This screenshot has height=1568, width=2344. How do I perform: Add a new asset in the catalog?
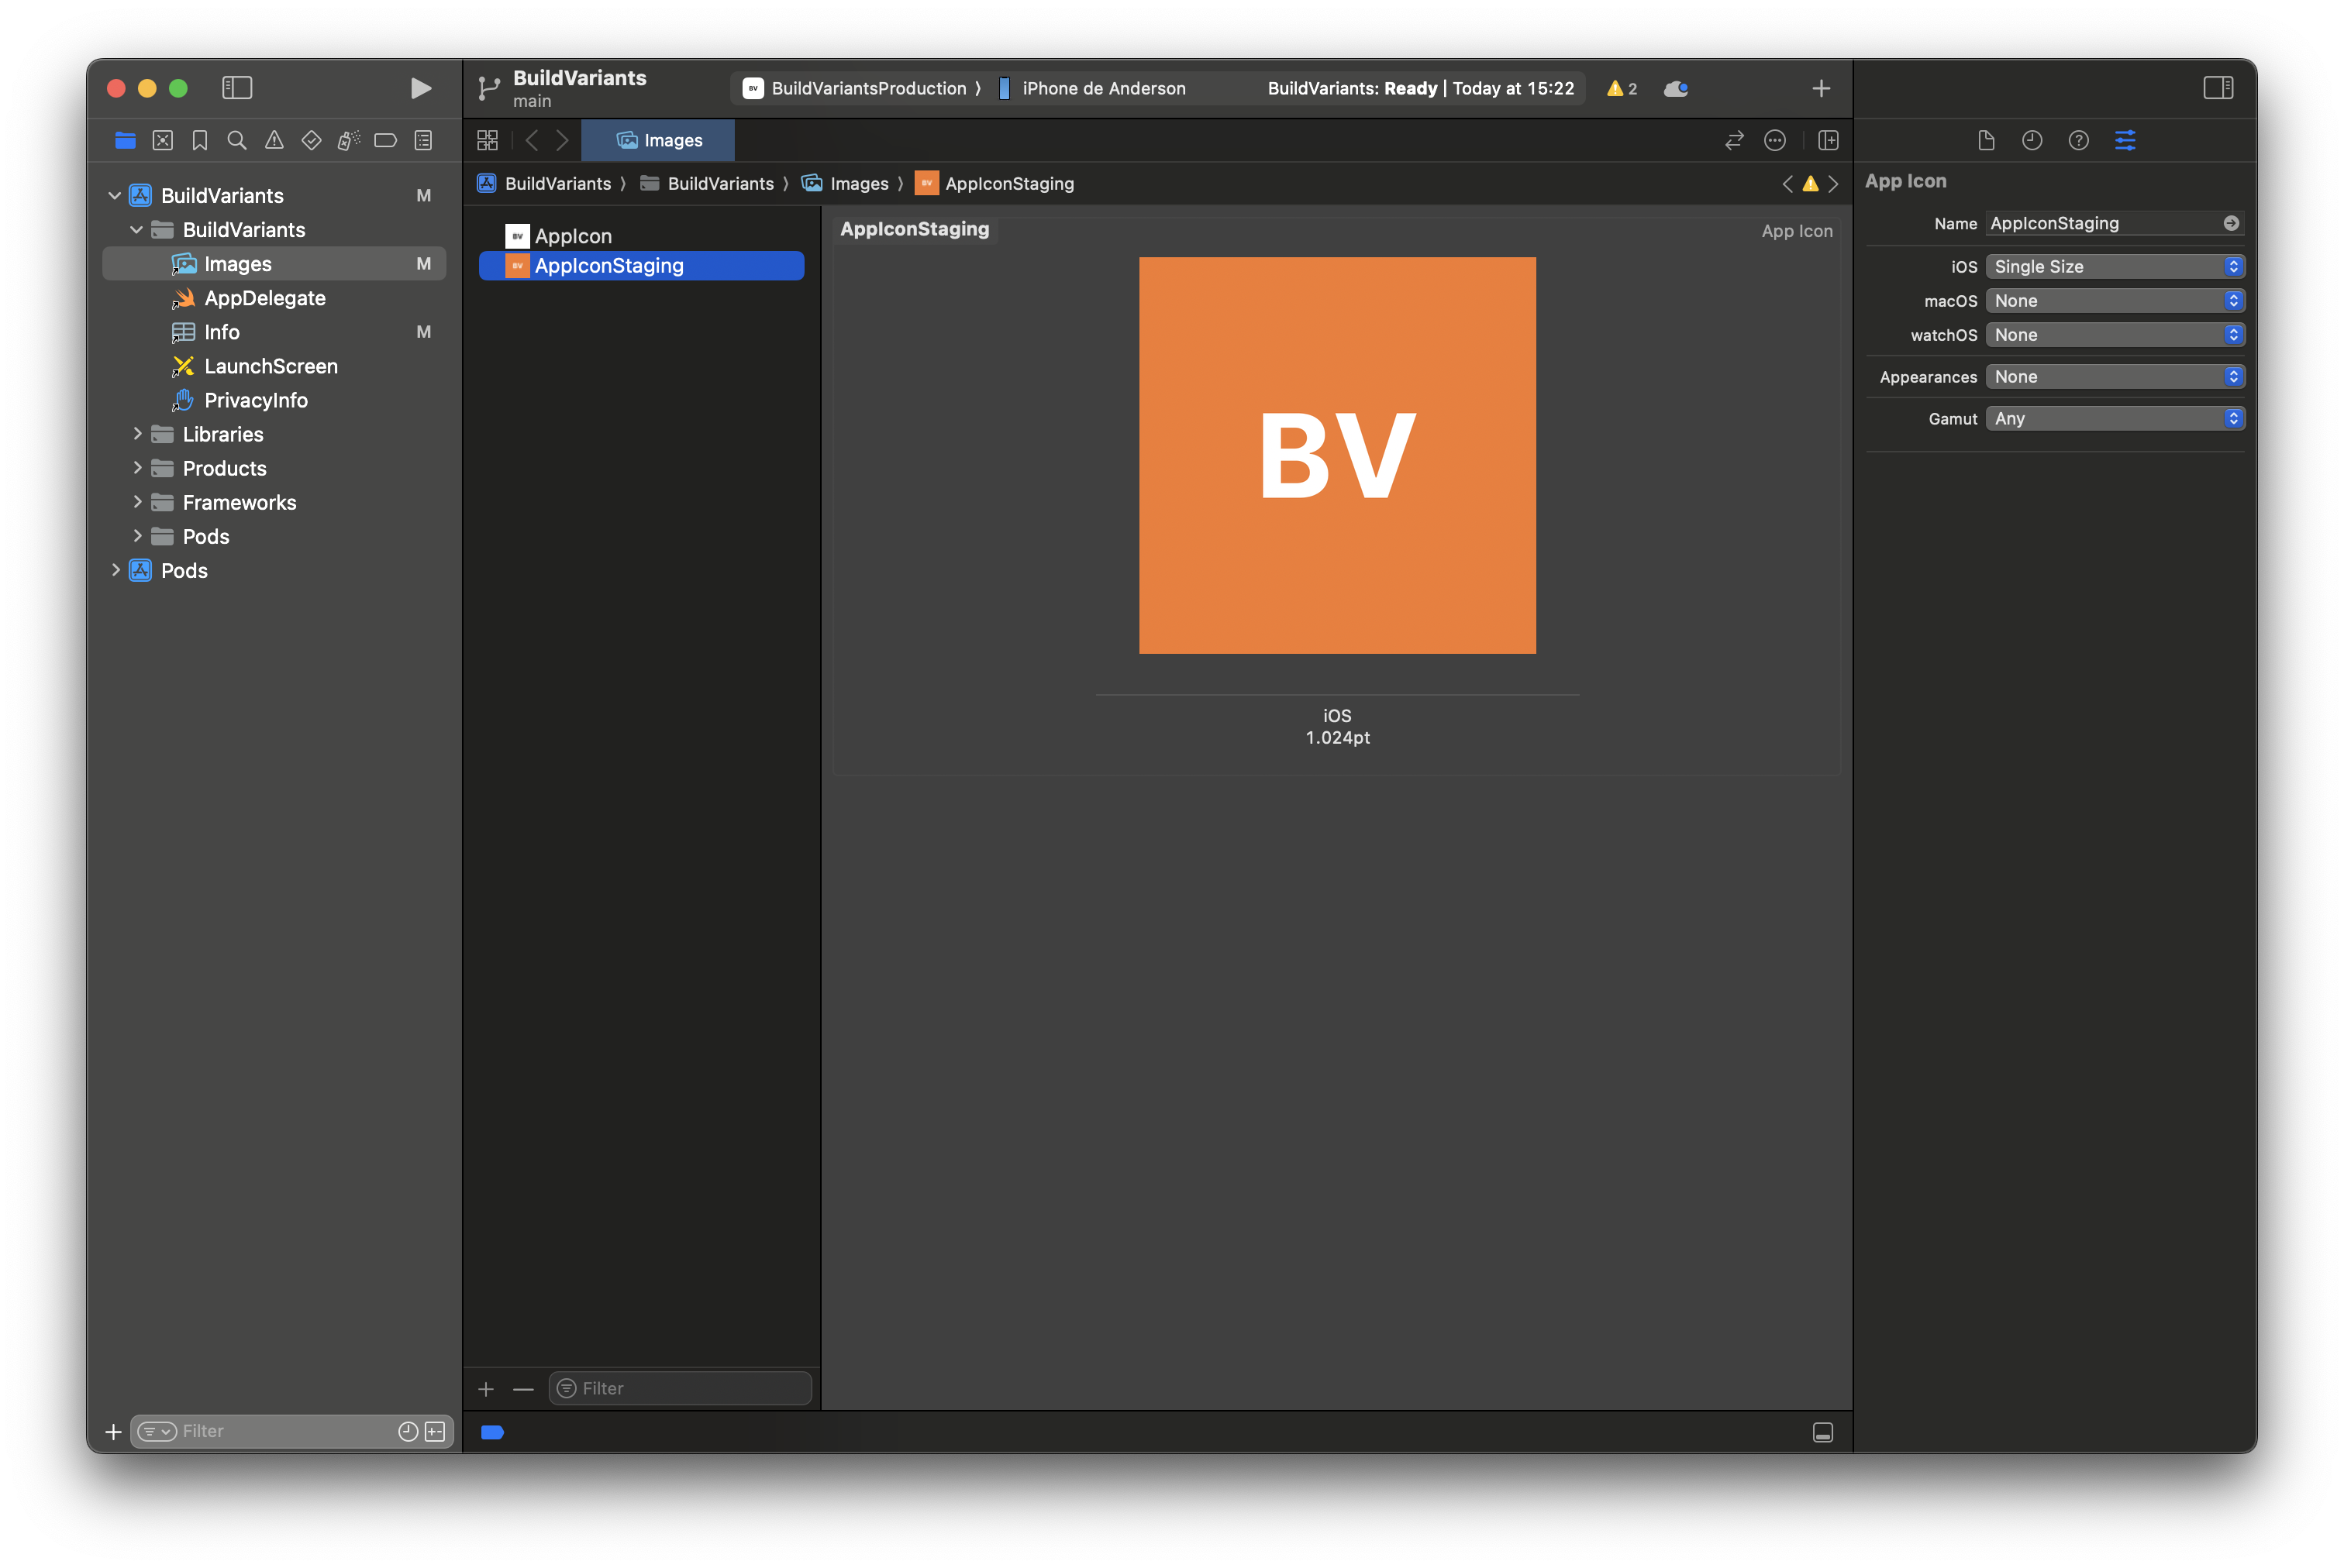(x=486, y=1389)
